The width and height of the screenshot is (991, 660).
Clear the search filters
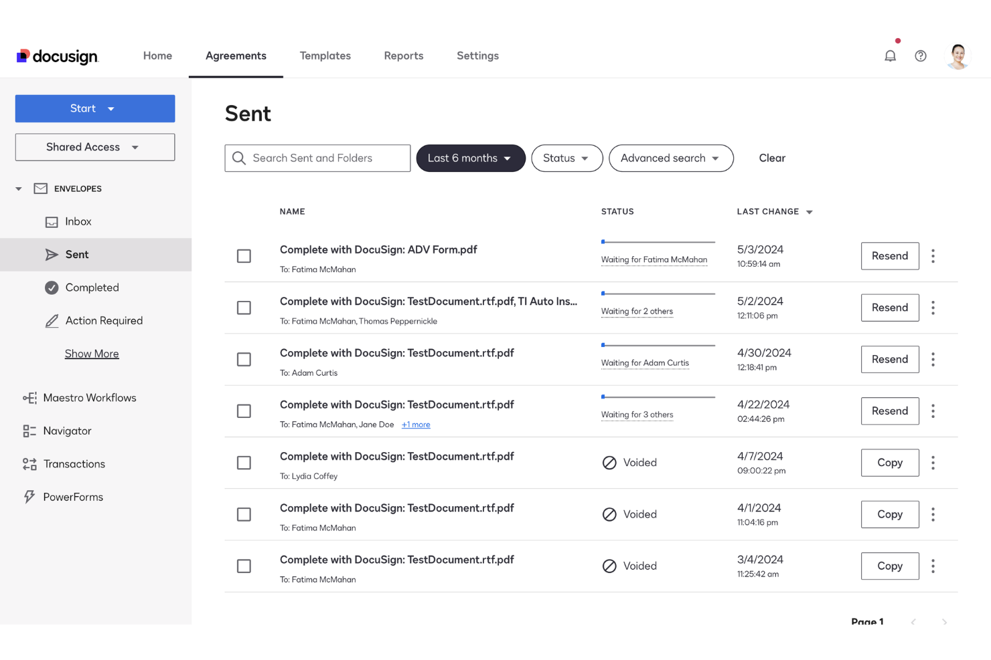772,158
